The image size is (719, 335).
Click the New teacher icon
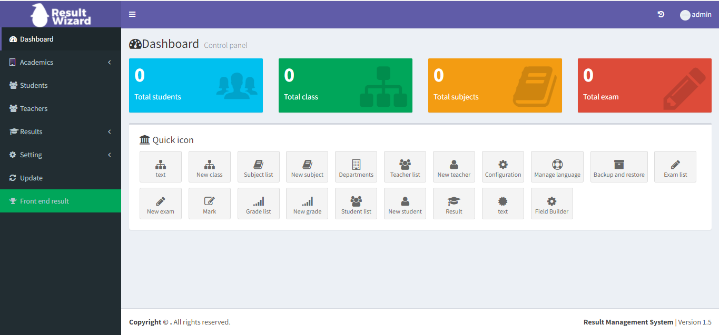point(454,167)
